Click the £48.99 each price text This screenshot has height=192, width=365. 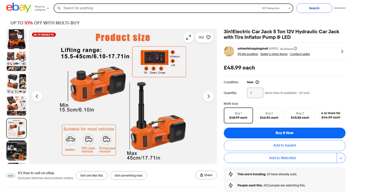pyautogui.click(x=239, y=68)
